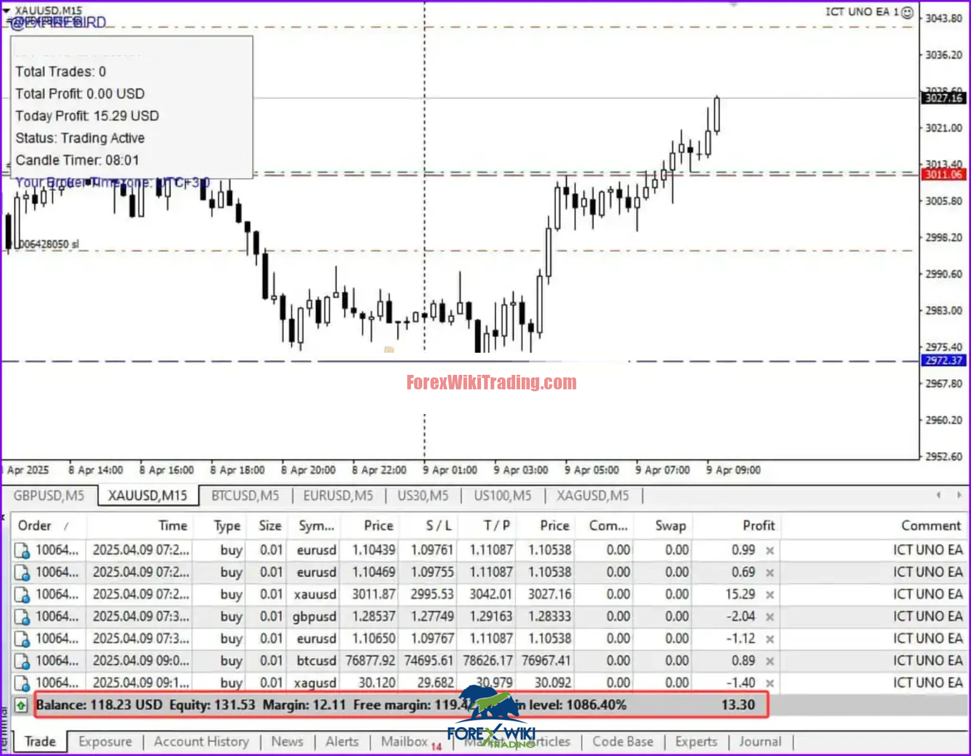
Task: Sort orders by the Order column header
Action: pos(48,526)
